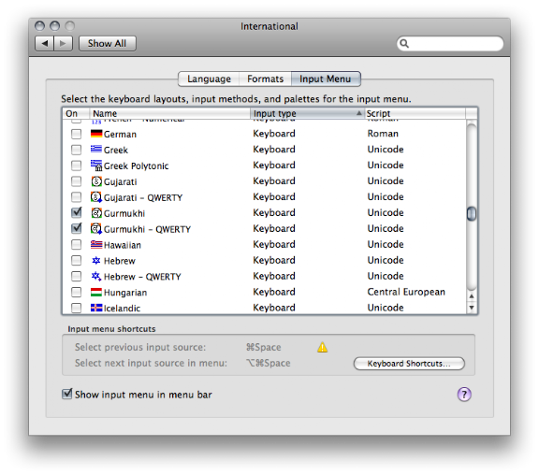Toggle Show input menu in menu bar
Screen dimensions: 539x475
tap(67, 394)
